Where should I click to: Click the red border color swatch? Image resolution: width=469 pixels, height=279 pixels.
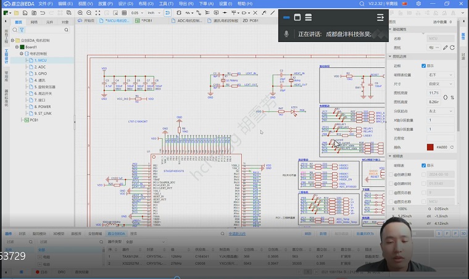click(430, 147)
